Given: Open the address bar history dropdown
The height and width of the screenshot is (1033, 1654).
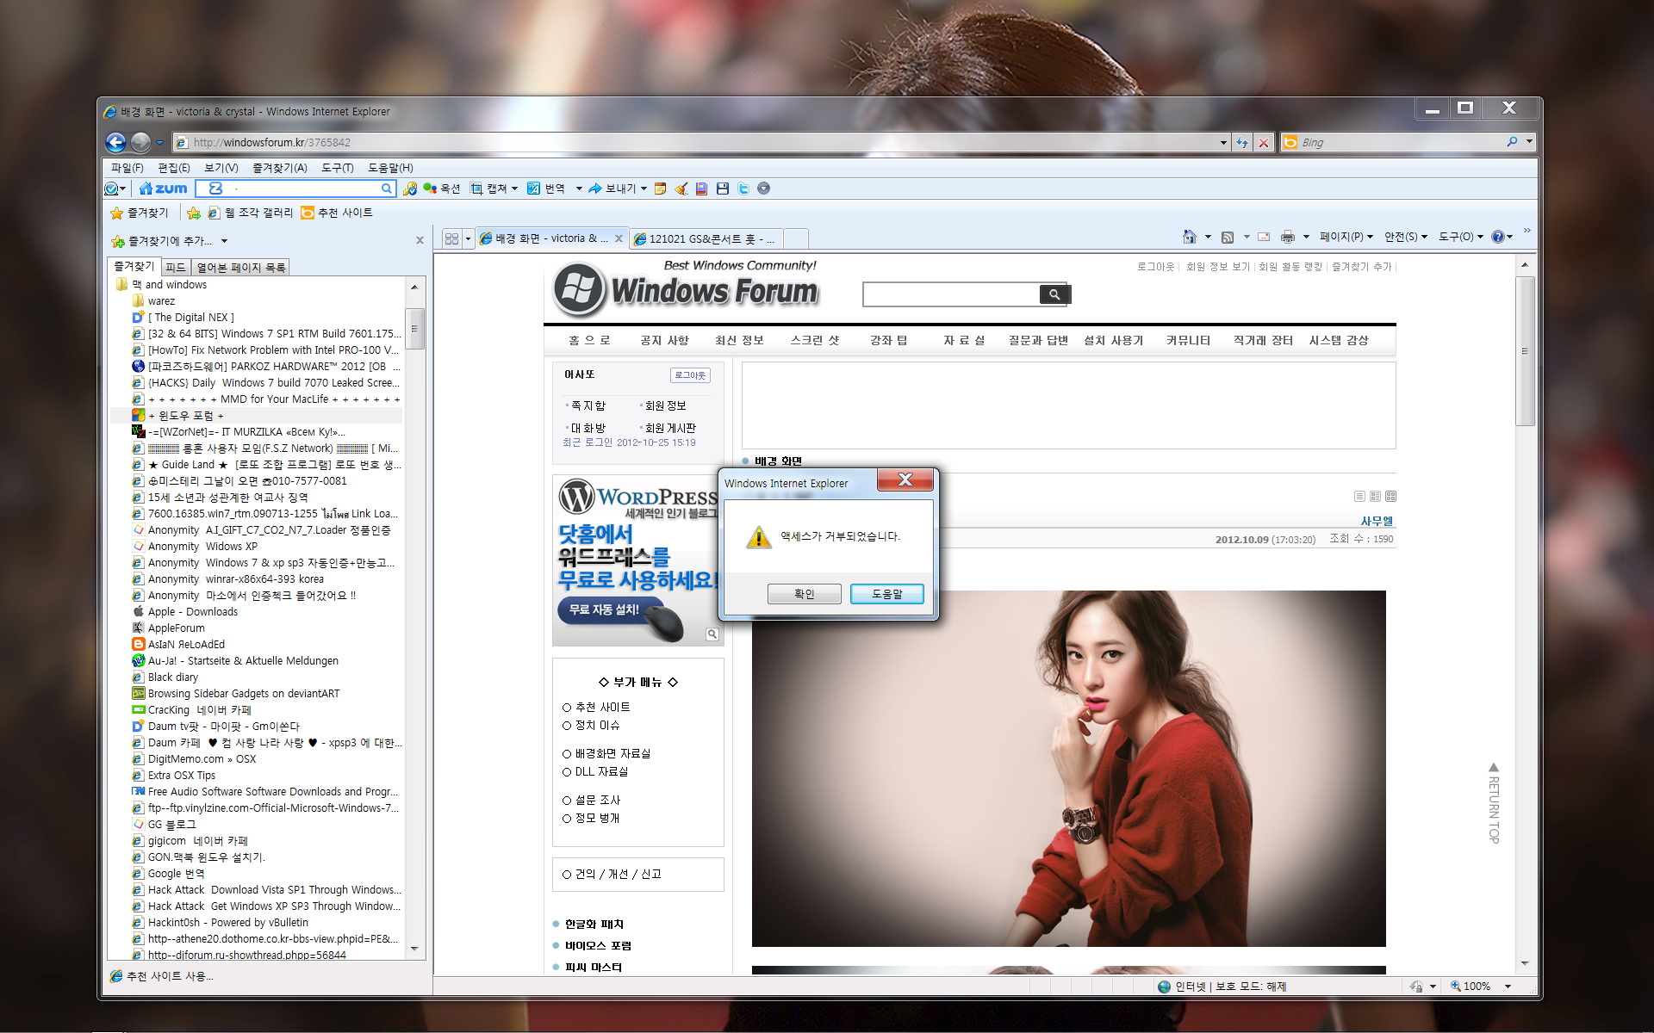Looking at the screenshot, I should [1223, 143].
